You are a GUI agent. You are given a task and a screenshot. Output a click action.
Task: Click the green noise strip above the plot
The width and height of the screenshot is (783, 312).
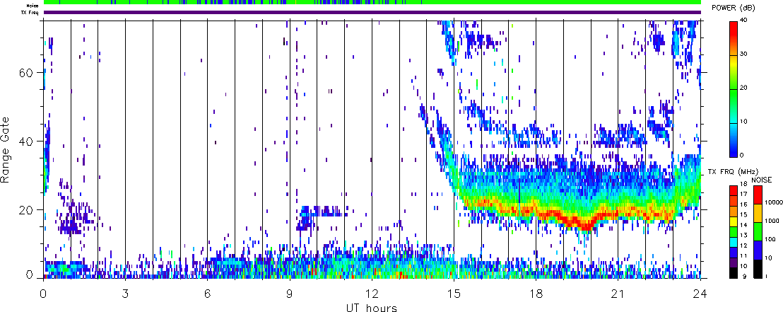coord(372,3)
